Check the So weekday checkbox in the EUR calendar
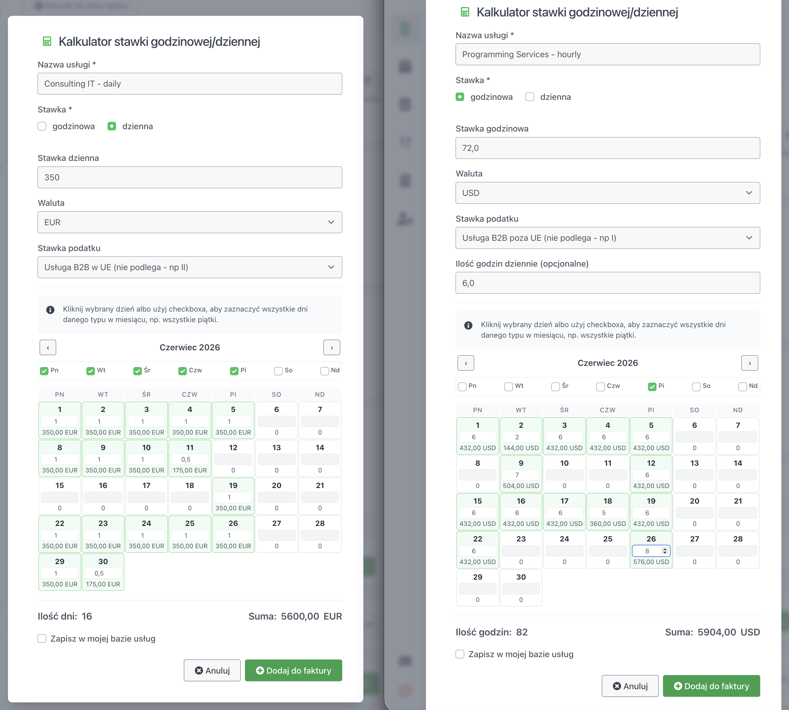Viewport: 789px width, 710px height. [x=278, y=371]
